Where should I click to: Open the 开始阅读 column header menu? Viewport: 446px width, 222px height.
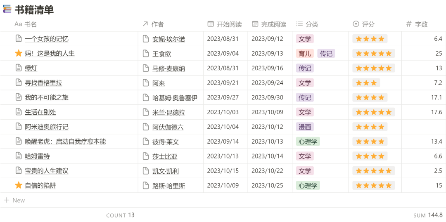click(x=225, y=24)
